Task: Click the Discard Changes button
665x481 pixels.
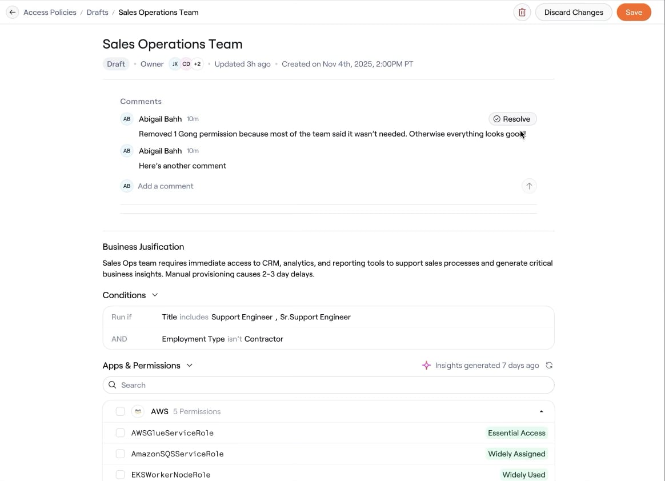Action: point(574,13)
